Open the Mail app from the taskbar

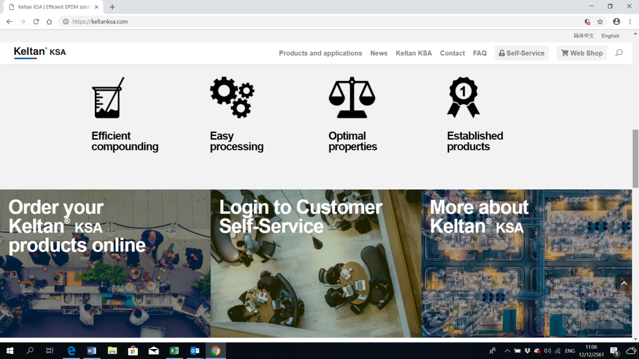pos(154,350)
